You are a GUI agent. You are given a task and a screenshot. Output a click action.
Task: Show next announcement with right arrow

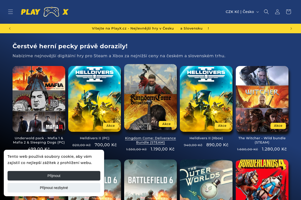point(291,28)
